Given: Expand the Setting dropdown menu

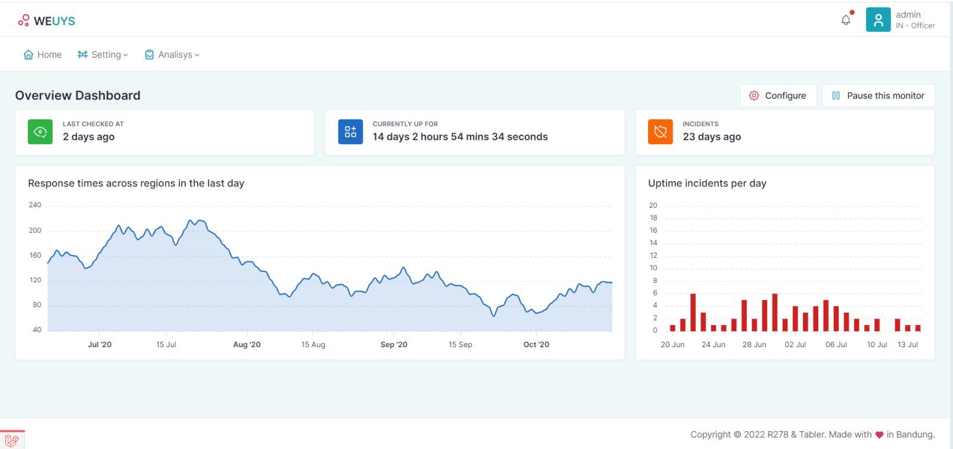Looking at the screenshot, I should [x=102, y=55].
